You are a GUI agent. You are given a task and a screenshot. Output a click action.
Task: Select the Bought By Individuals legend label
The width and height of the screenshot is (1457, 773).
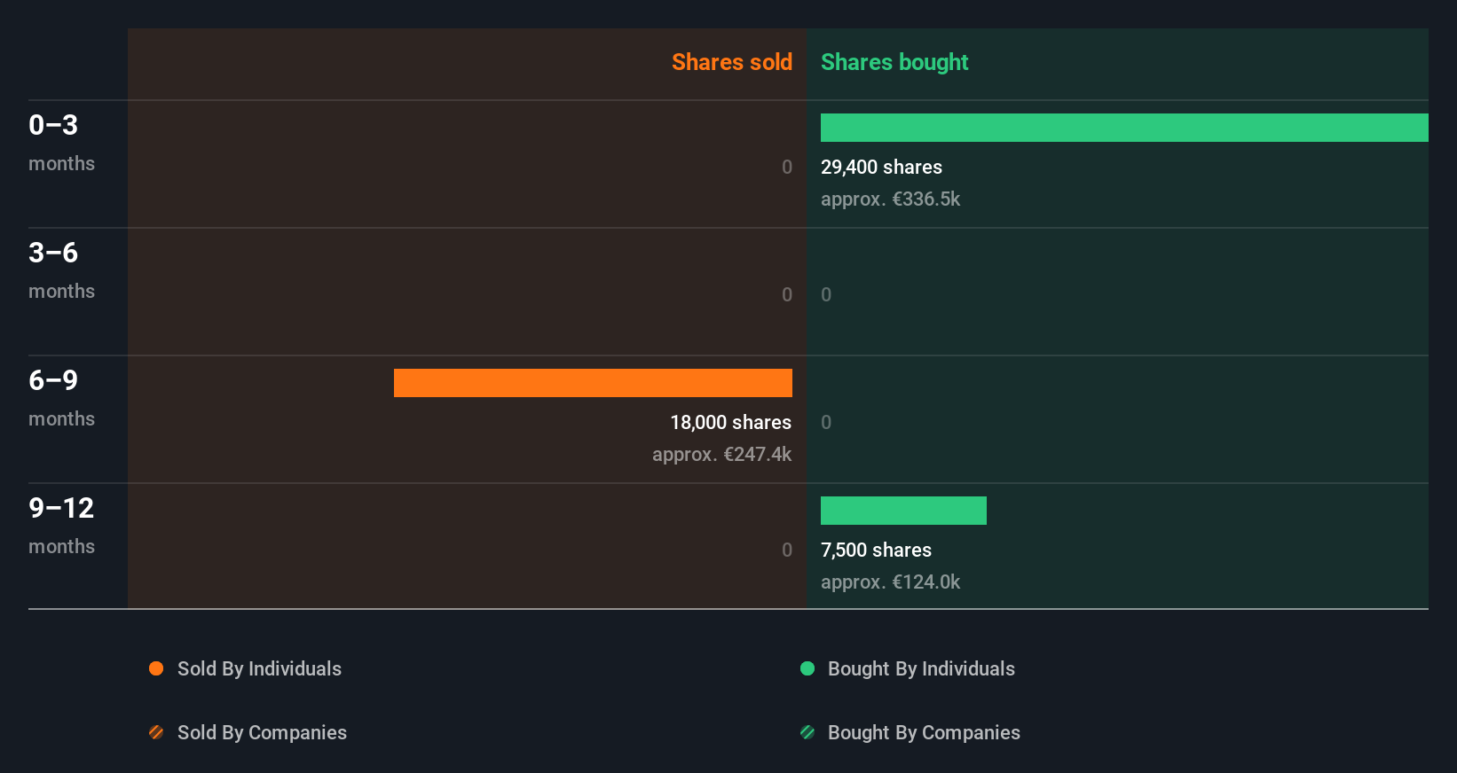(921, 669)
